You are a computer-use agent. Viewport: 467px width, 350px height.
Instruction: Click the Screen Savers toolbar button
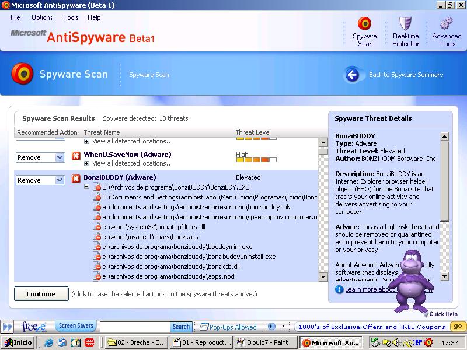tap(76, 326)
